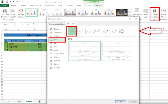
Task: Choose the 3-D Line chart subtype icon
Action: (121, 32)
